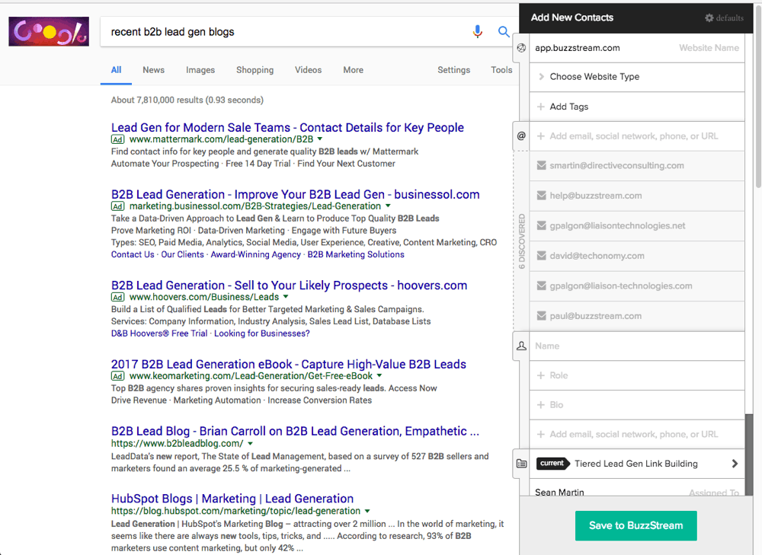The image size is (762, 555).
Task: Add discovered email paul@buzzstream.com
Action: click(x=636, y=316)
